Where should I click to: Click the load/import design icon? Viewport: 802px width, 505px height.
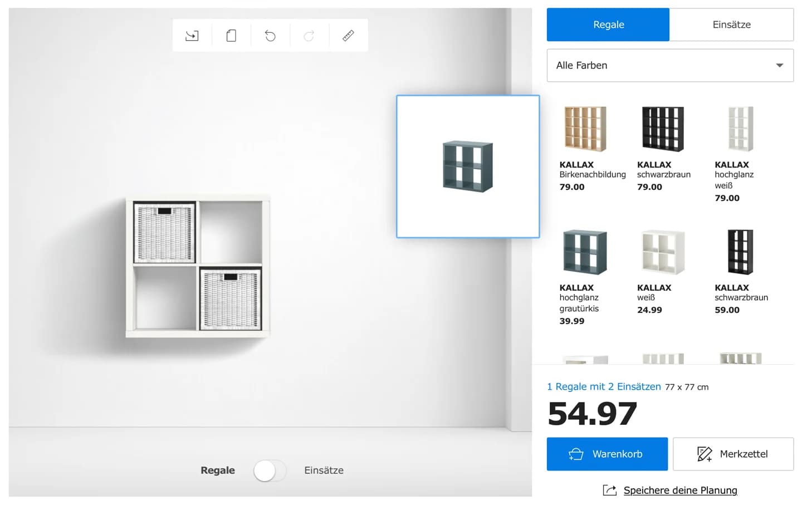point(192,36)
